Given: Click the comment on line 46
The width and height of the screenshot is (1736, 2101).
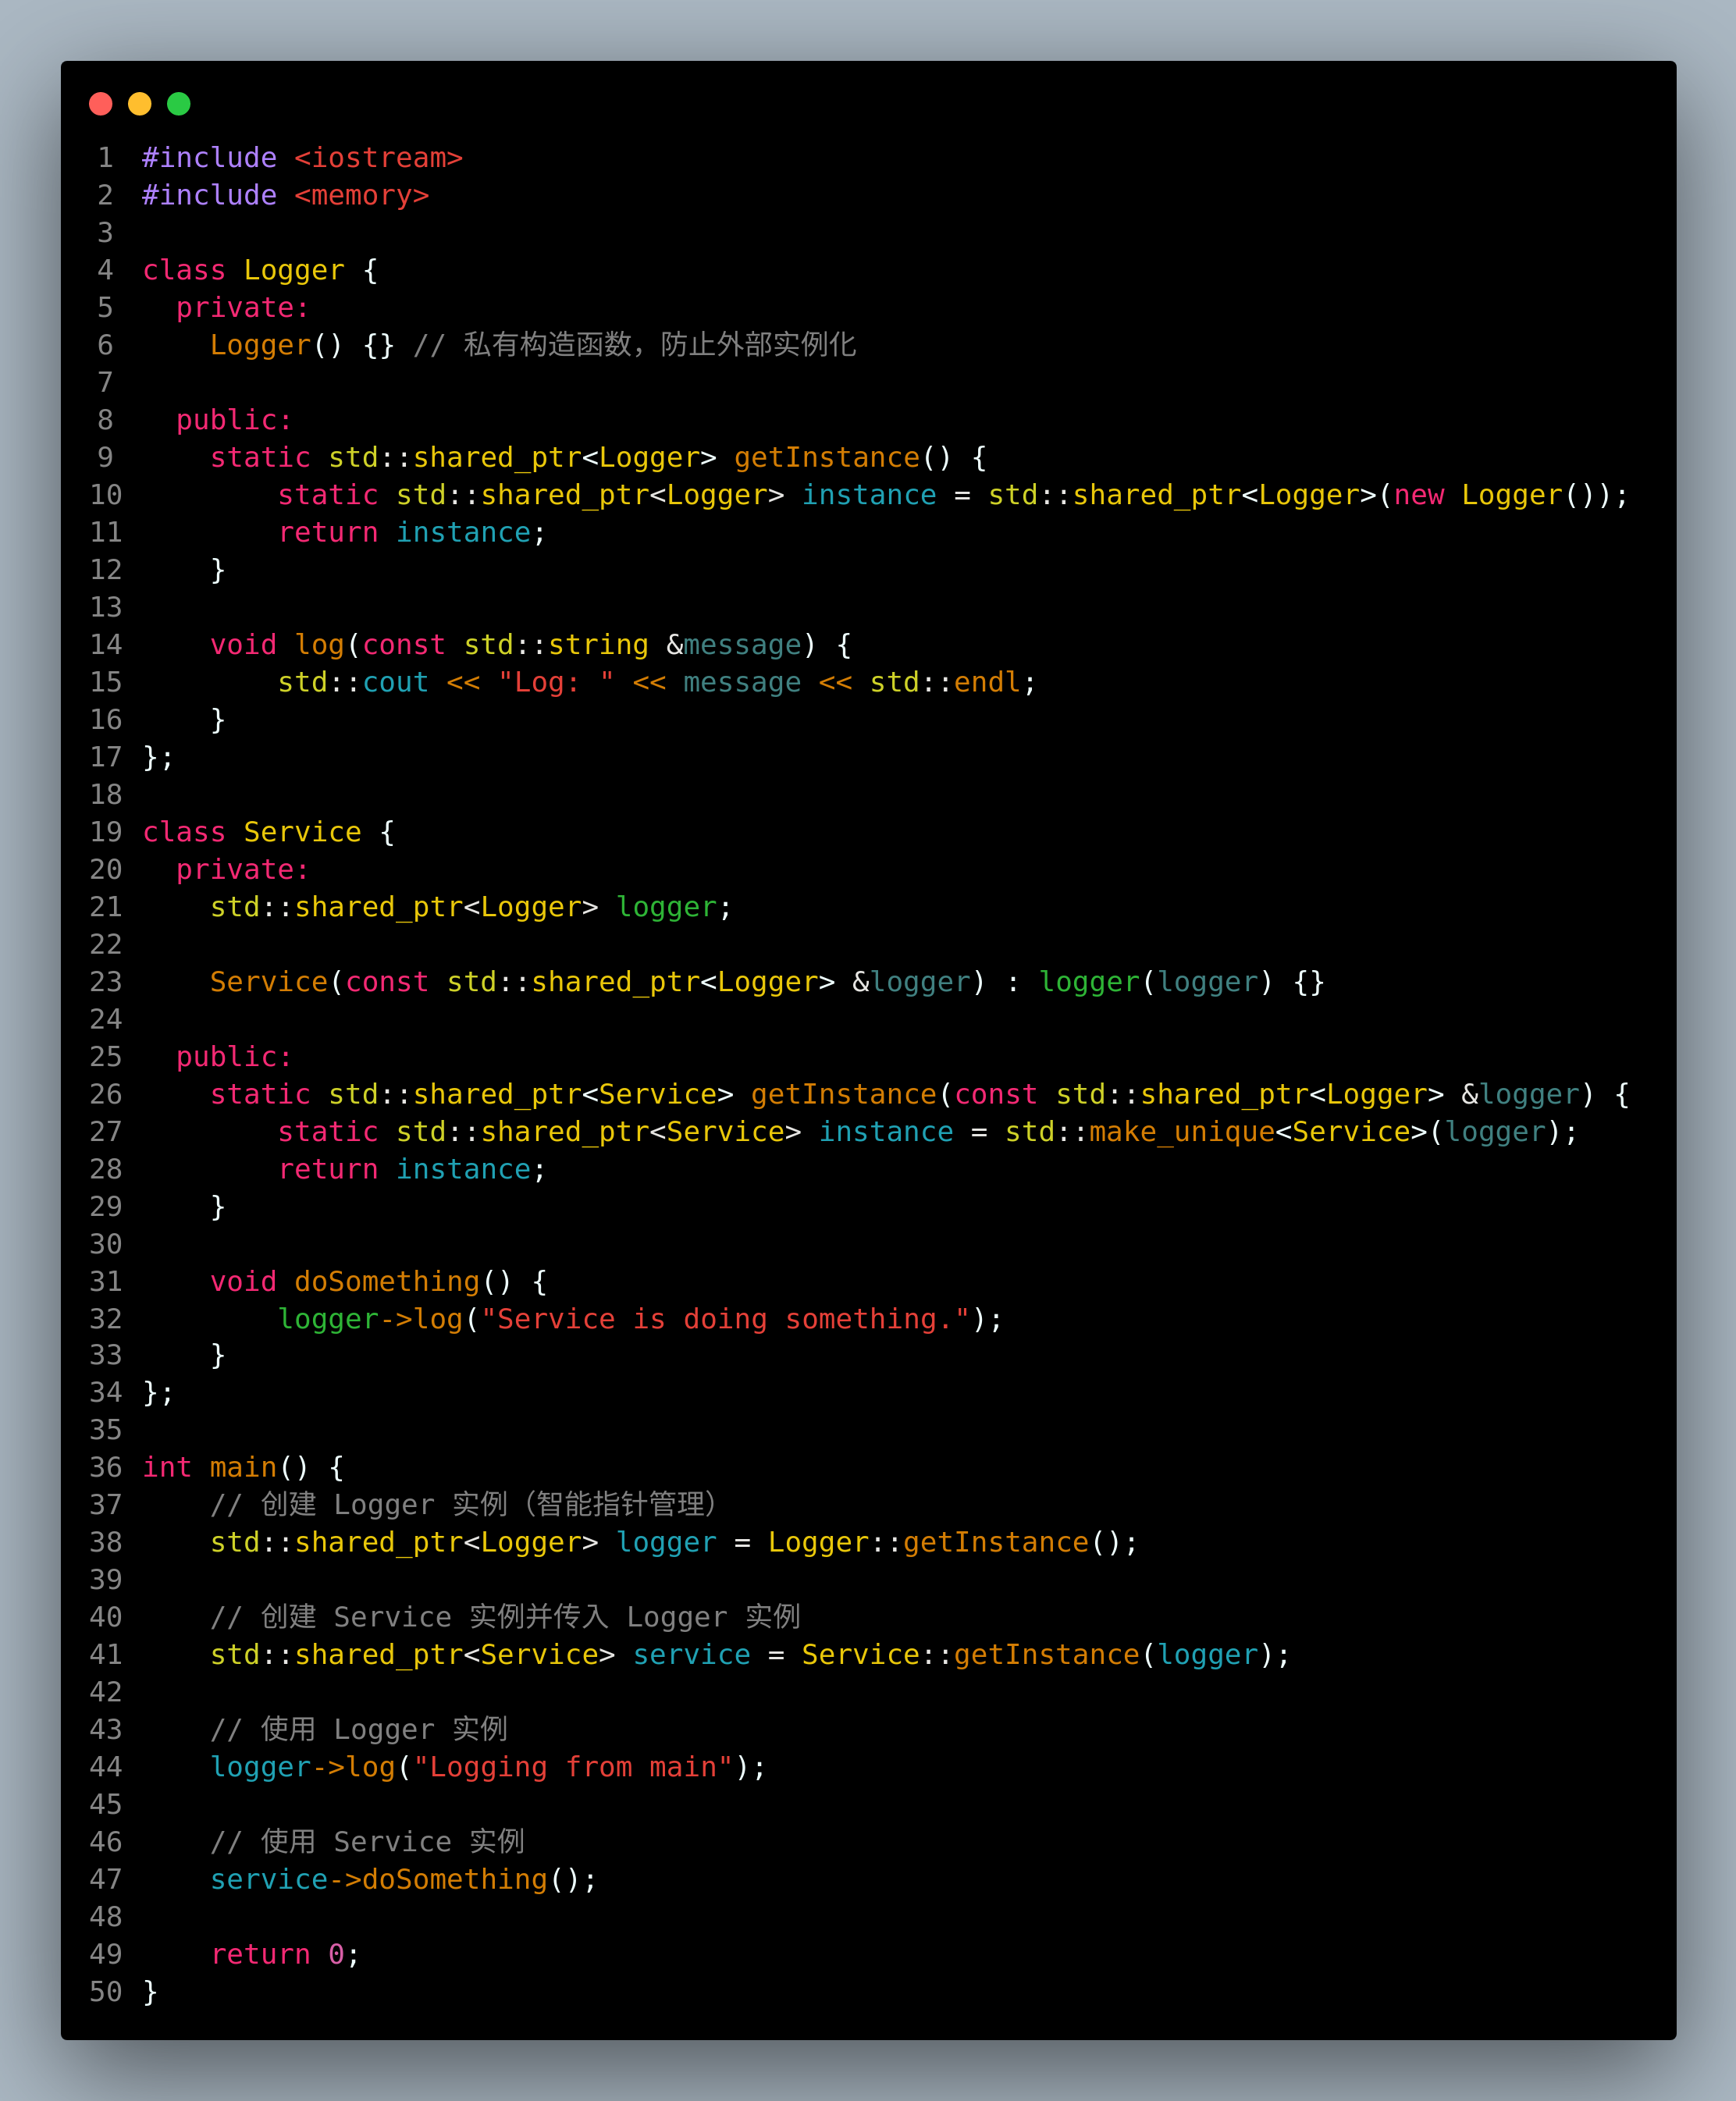Looking at the screenshot, I should click(367, 1842).
